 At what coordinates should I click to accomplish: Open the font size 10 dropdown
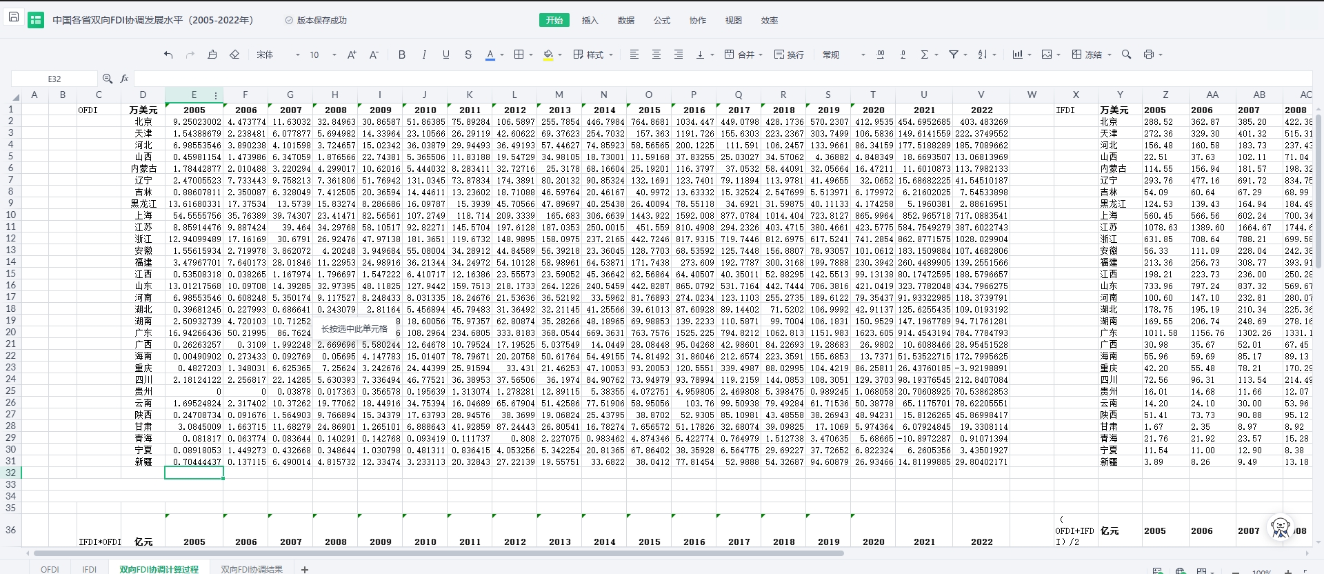[323, 55]
